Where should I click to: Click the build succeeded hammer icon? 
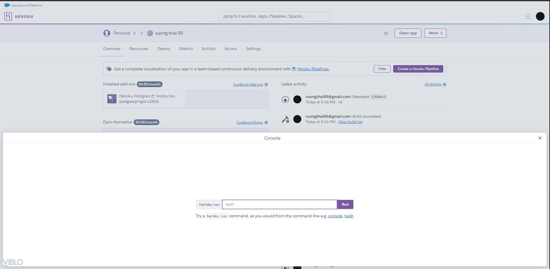pyautogui.click(x=285, y=119)
